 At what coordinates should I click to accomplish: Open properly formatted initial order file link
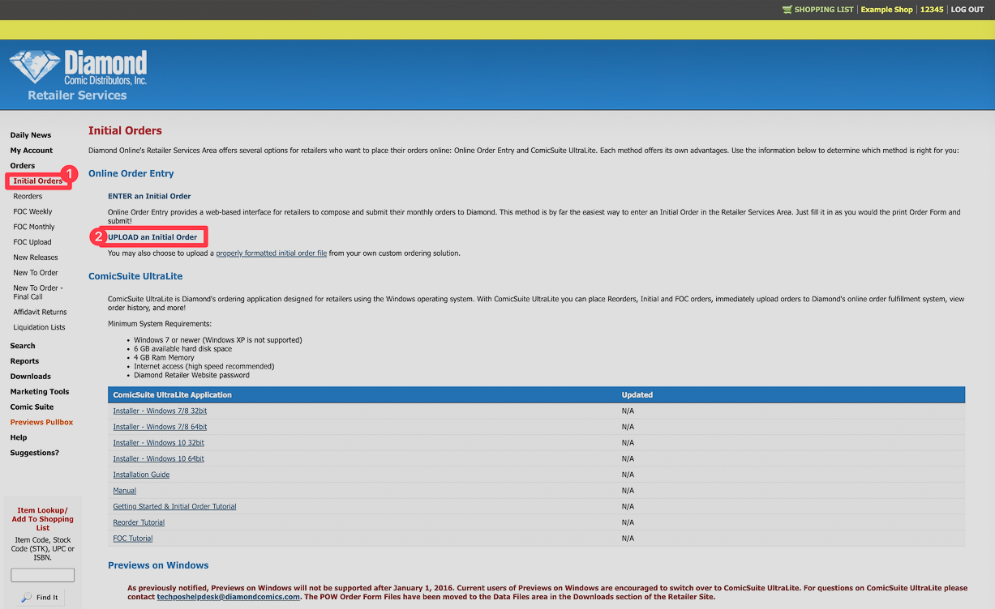tap(272, 253)
